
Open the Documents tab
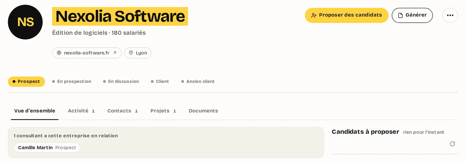point(203,111)
